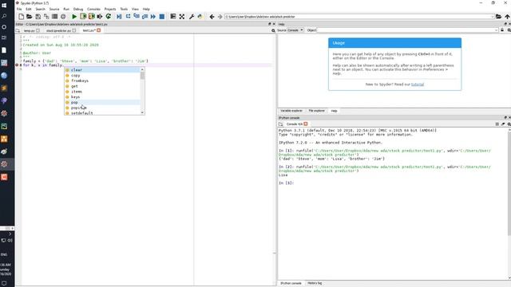
Task: Choose 'copy' from autocomplete list
Action: pyautogui.click(x=102, y=76)
